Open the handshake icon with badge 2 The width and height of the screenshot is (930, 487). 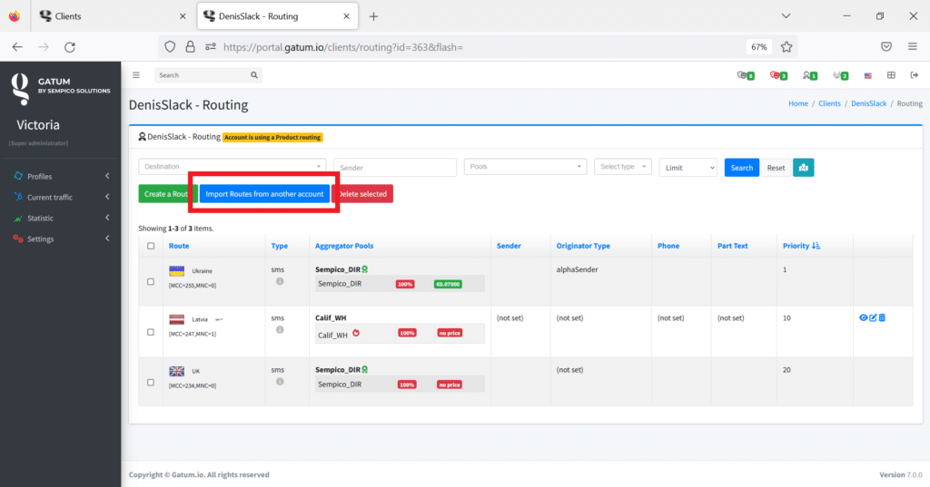point(840,75)
